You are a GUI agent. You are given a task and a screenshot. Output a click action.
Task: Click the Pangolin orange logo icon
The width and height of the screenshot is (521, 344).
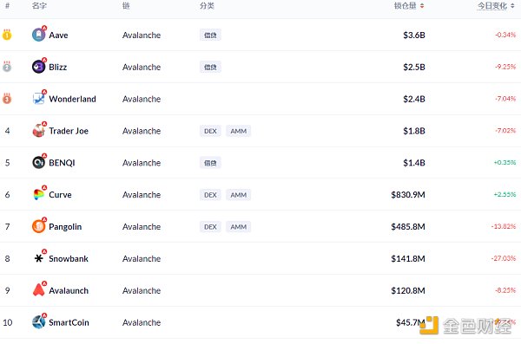(38, 226)
